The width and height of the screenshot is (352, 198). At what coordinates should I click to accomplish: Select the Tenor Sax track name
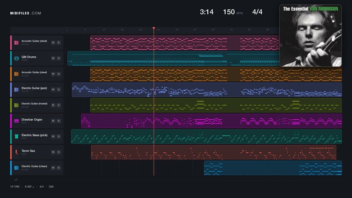point(28,151)
